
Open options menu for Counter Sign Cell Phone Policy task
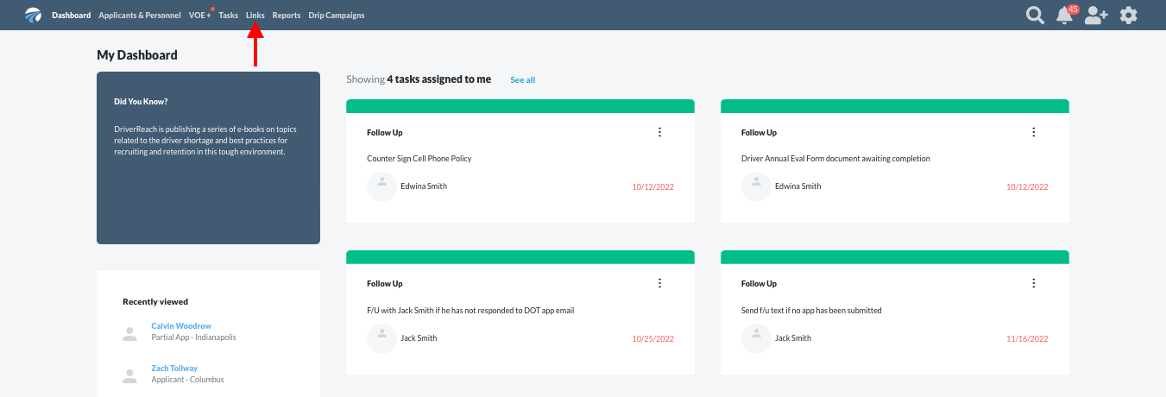click(659, 132)
